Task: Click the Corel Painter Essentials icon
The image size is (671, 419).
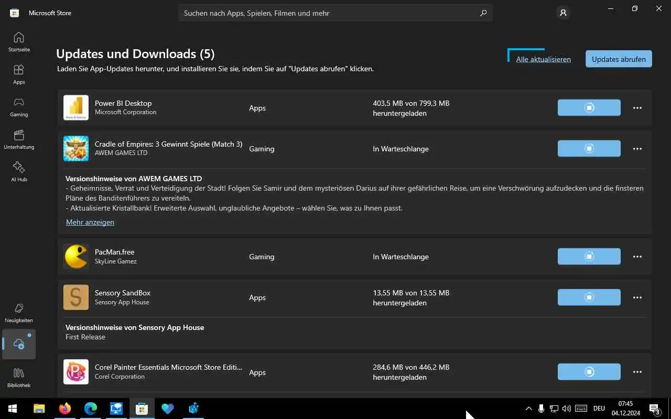Action: click(76, 372)
